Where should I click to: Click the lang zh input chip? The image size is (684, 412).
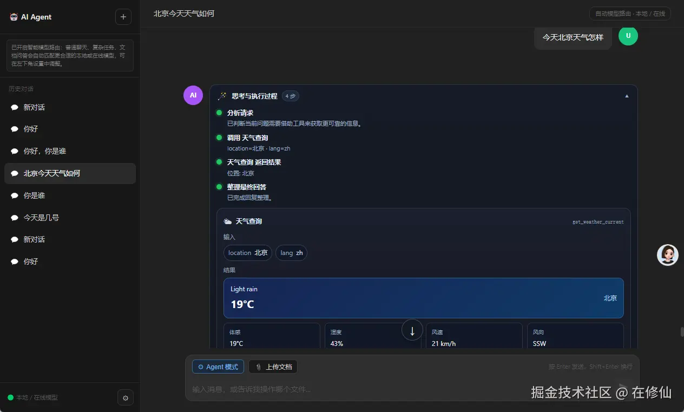coord(291,253)
